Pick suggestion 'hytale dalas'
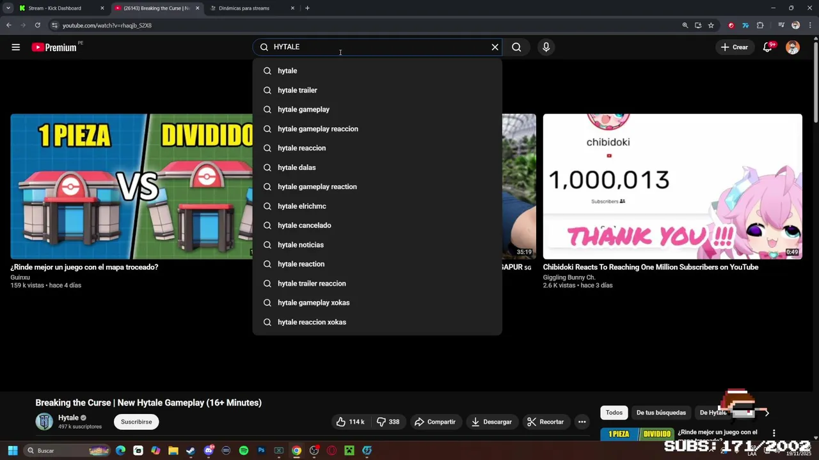This screenshot has height=460, width=819. coord(377,167)
